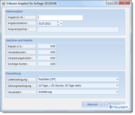The image size is (135, 115).
Task: Increase Angebotsdatum with the up spinner arrow
Action: coord(58,22)
